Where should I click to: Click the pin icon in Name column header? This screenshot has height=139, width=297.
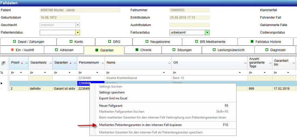point(168,63)
